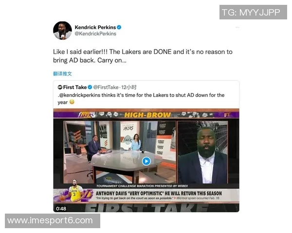Image resolution: width=292 pixels, height=233 pixels.
Task: Click the @FirstTake handle
Action: [106, 87]
